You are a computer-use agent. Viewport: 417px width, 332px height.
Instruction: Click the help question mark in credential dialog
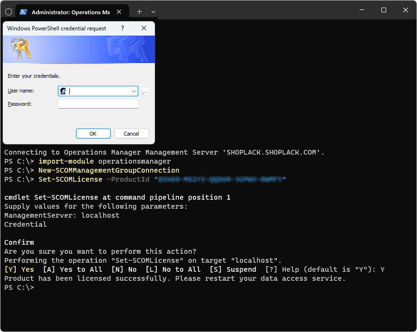tap(123, 28)
